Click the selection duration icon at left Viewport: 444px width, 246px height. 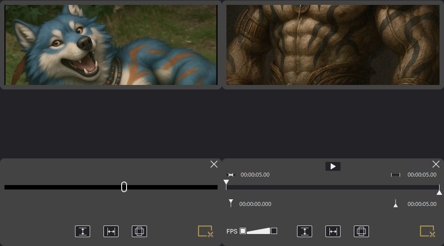click(x=231, y=175)
